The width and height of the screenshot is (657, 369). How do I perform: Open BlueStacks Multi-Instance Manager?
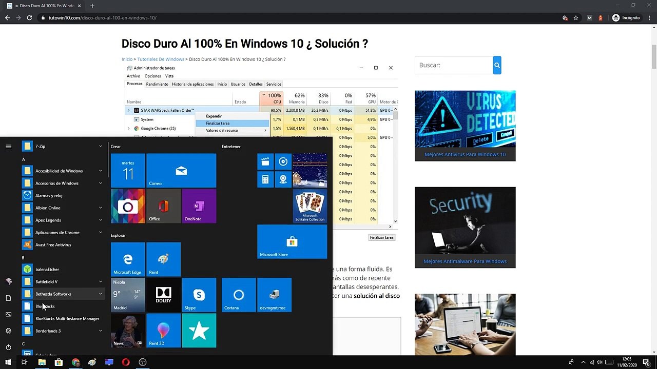pos(63,318)
